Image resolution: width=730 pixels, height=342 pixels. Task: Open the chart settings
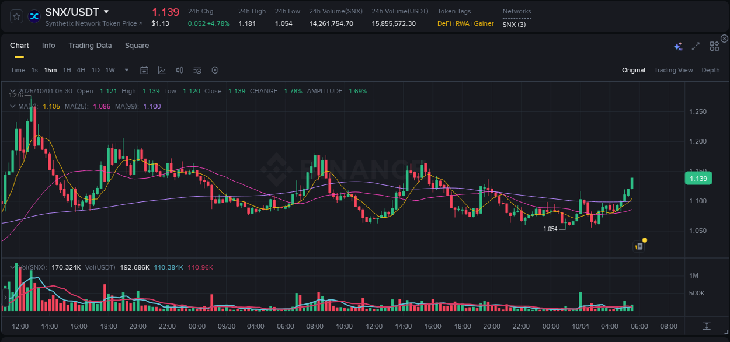[x=215, y=70]
